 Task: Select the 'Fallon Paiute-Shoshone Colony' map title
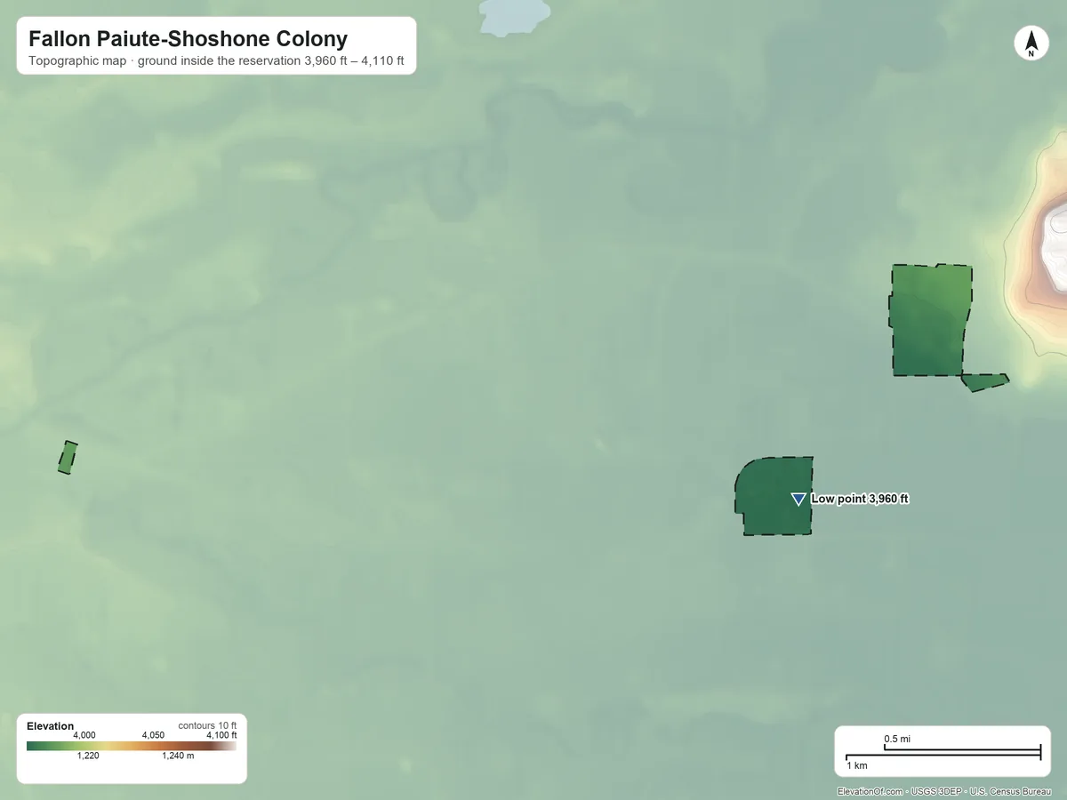[x=188, y=39]
